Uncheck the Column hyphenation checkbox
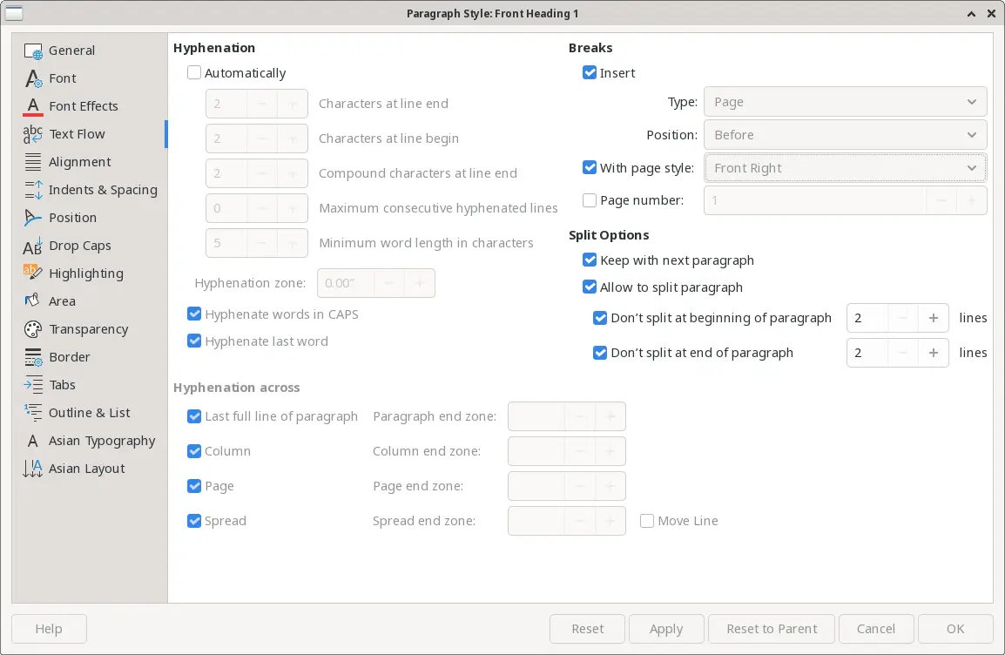Image resolution: width=1005 pixels, height=655 pixels. [x=194, y=451]
